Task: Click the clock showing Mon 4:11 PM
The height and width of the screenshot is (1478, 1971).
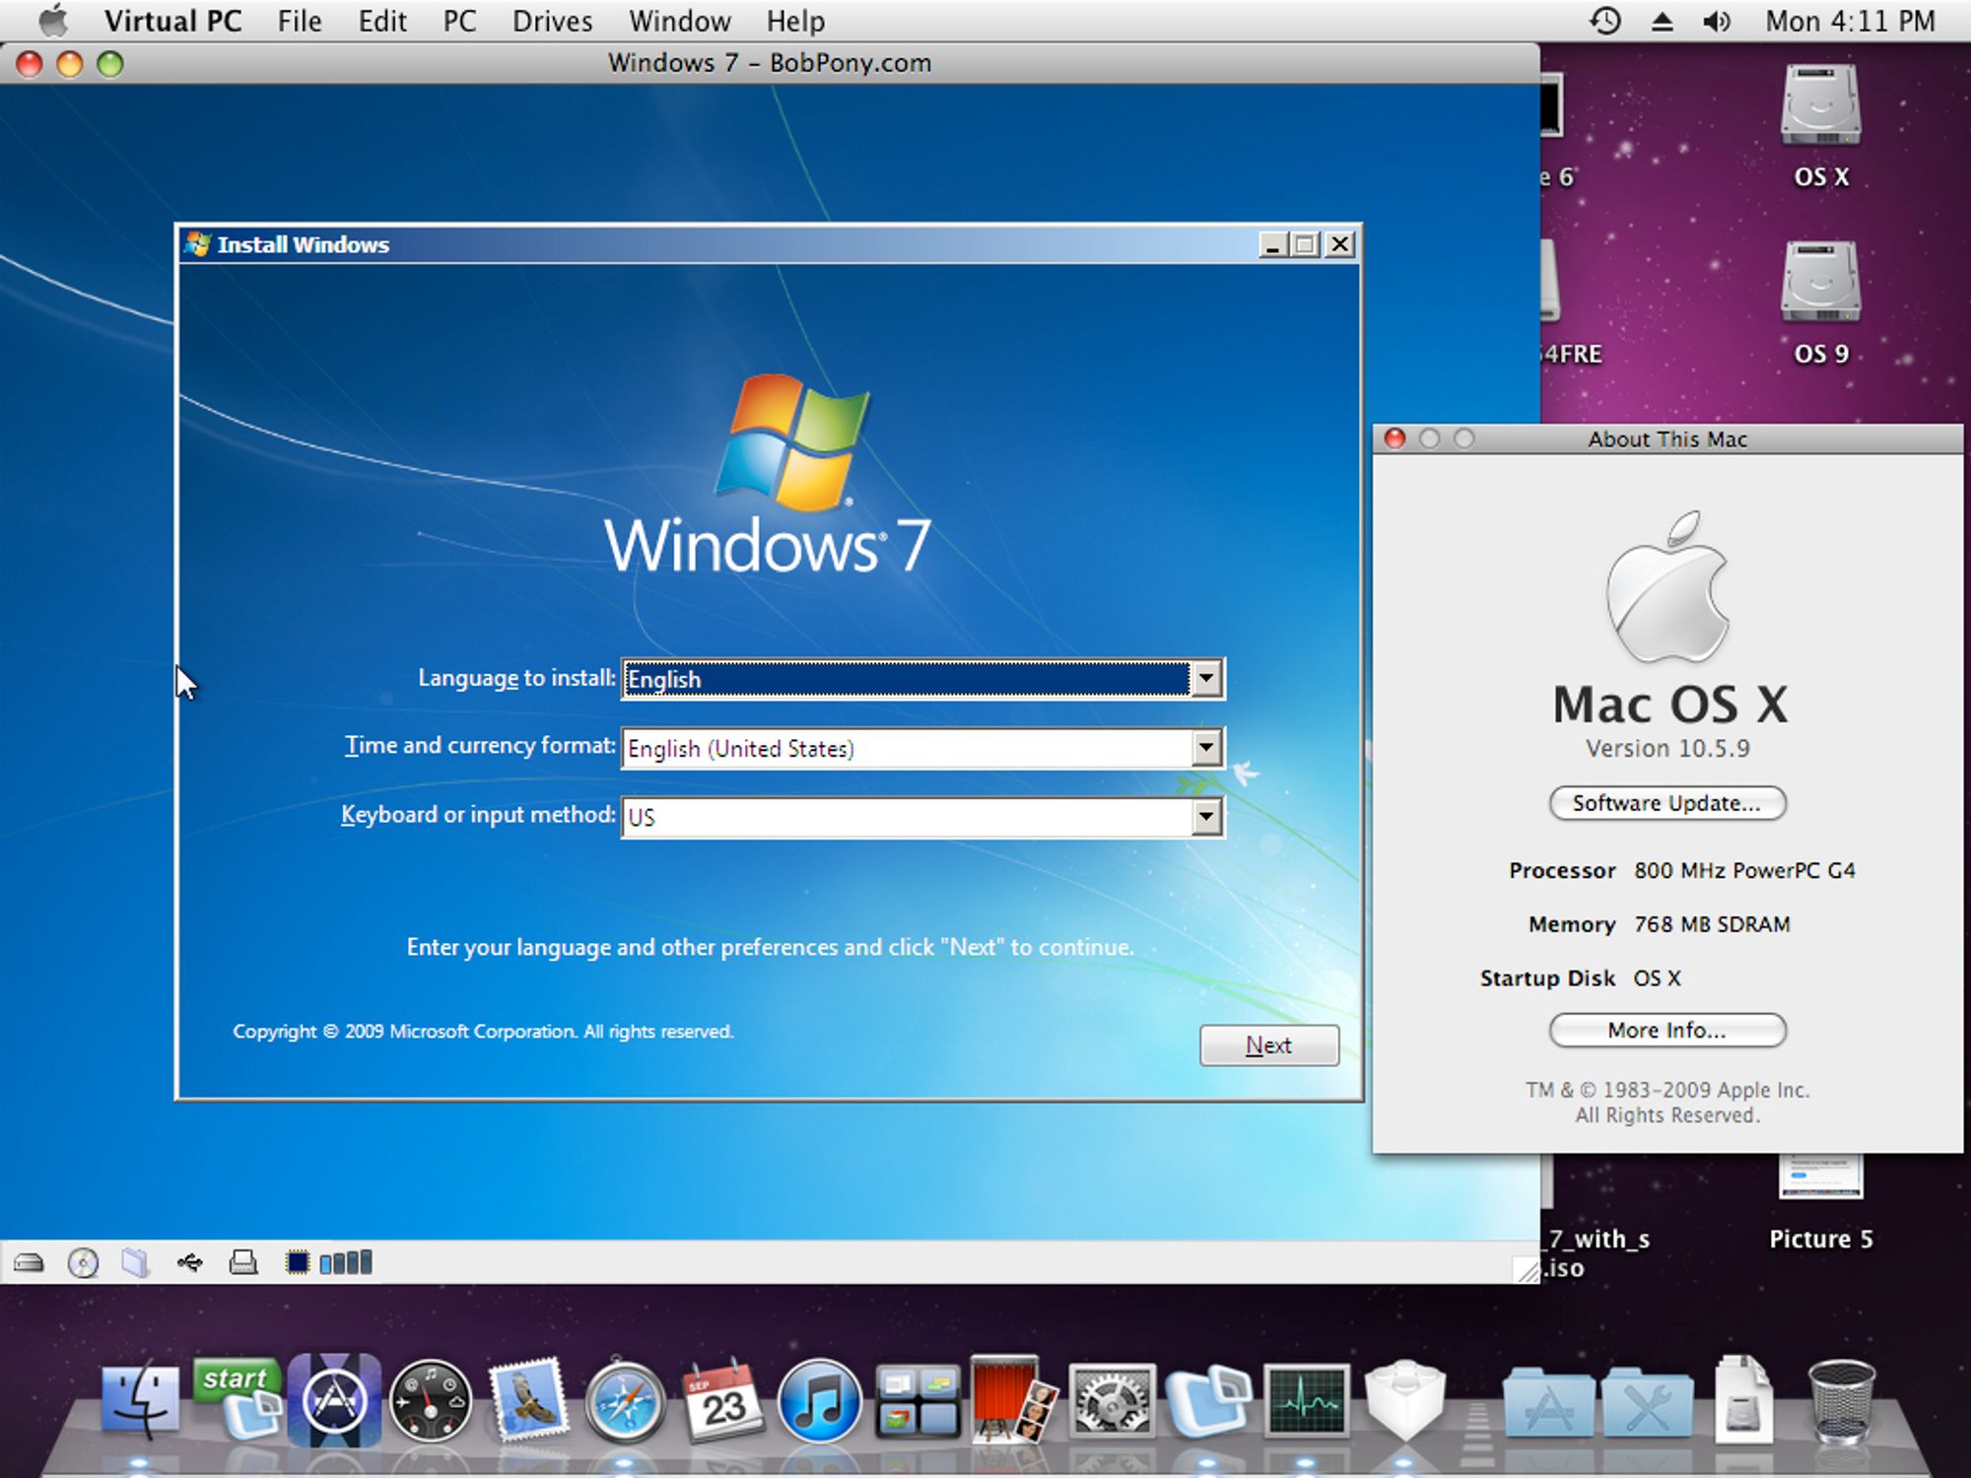Action: pos(1850,21)
